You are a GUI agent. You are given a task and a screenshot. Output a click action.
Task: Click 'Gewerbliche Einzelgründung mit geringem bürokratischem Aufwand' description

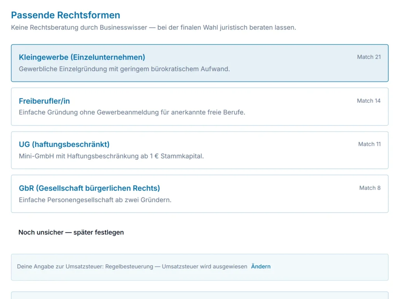(x=124, y=69)
